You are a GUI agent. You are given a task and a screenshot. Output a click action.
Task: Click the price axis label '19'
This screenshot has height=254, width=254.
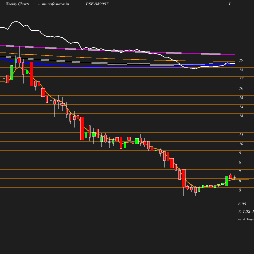(241, 60)
